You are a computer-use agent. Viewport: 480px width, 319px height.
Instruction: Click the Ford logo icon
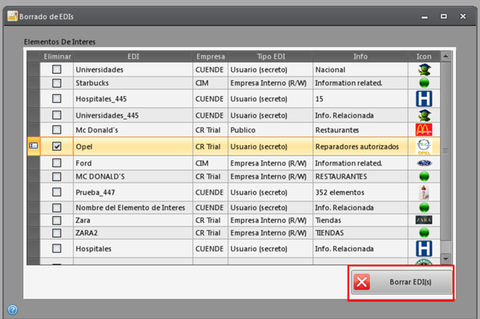coord(424,163)
